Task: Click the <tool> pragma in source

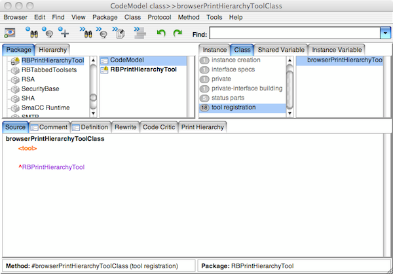Action: [28, 149]
